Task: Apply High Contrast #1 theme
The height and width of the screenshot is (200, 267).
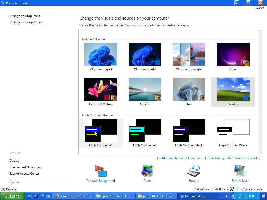Action: (101, 133)
